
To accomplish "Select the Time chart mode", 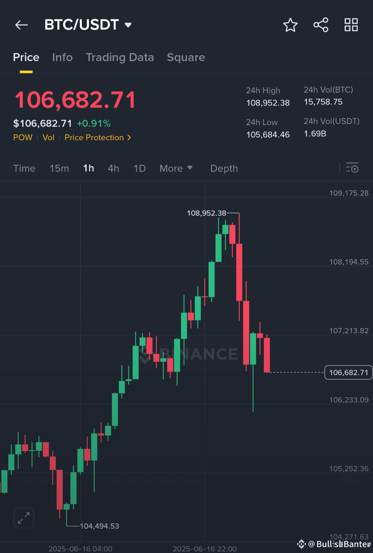I will click(24, 168).
